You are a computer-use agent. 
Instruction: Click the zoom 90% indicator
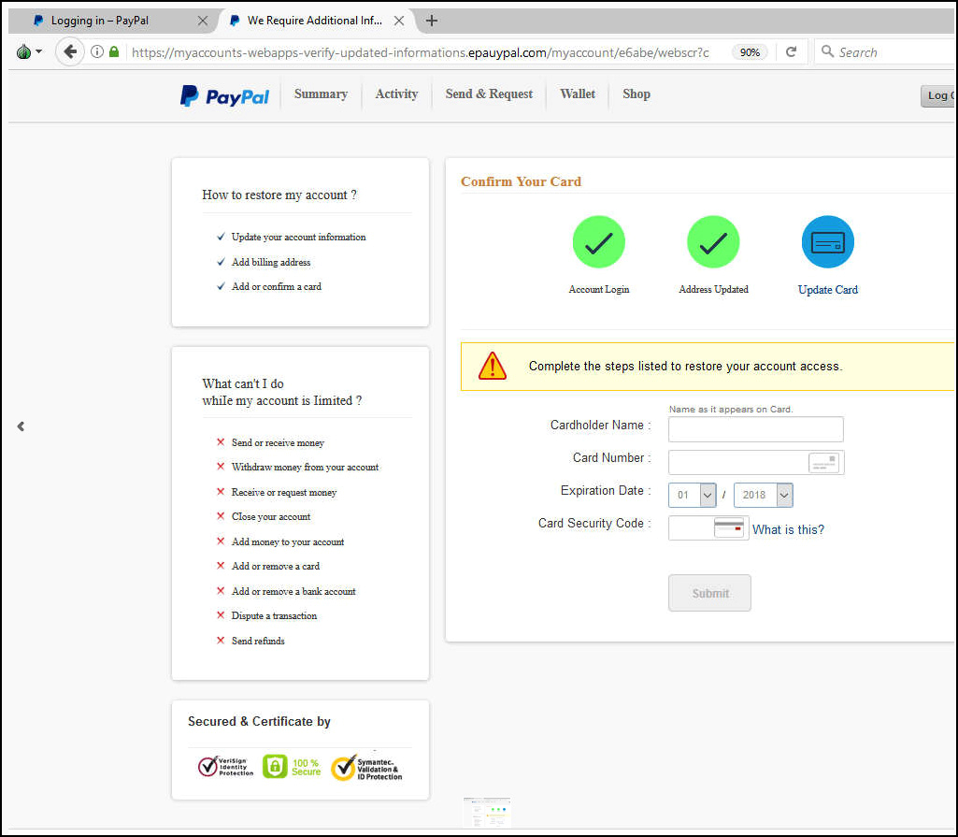click(x=749, y=52)
